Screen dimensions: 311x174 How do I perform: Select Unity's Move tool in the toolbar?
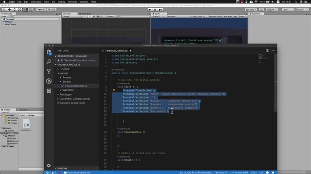(x=9, y=10)
